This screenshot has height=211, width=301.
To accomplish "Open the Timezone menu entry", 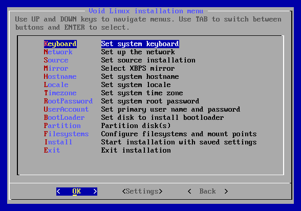I will coord(60,93).
